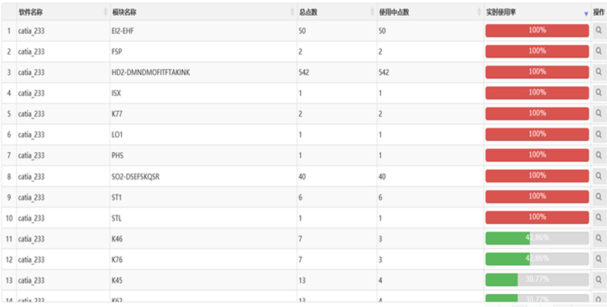Toggle sort arrows on 模块名称 column

coord(292,12)
